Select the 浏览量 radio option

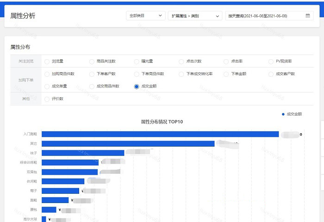pyautogui.click(x=47, y=62)
